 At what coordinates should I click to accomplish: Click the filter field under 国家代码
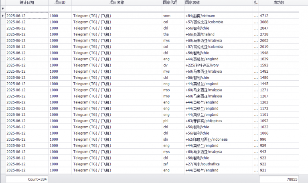pos(173,9)
